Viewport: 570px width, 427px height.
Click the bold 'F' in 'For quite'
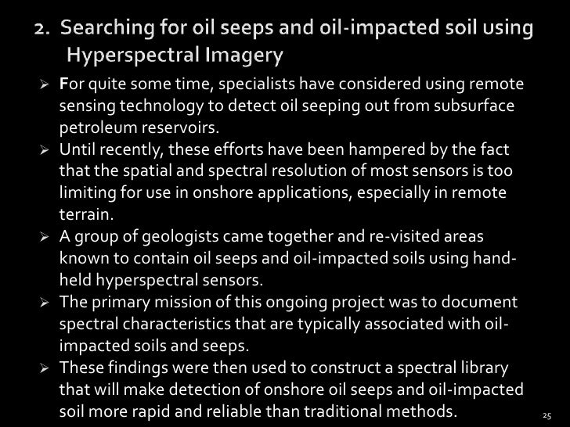click(63, 84)
